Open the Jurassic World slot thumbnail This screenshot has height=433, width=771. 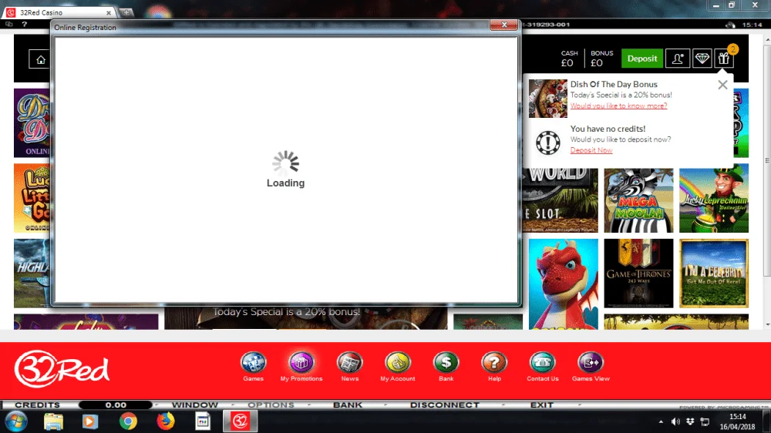point(560,200)
